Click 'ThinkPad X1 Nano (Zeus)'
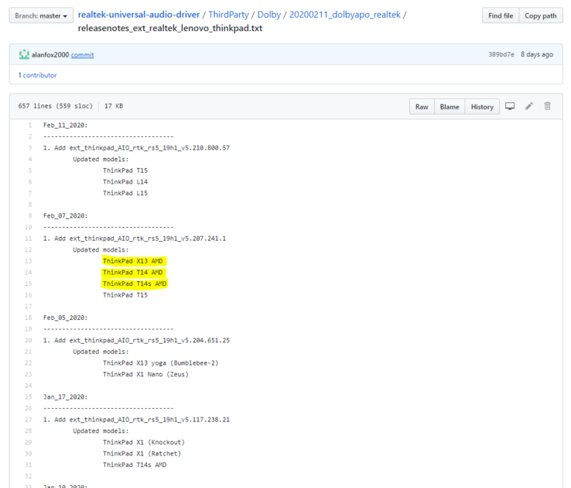This screenshot has width=571, height=488. click(145, 374)
